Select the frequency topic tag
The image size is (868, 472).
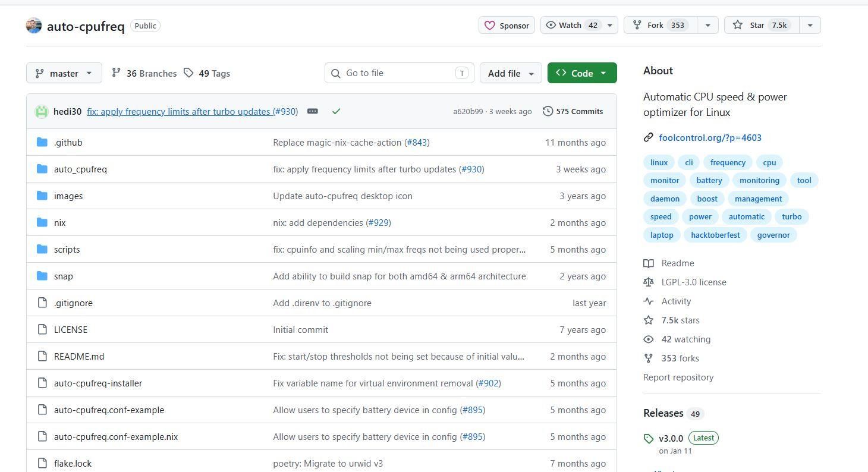728,162
